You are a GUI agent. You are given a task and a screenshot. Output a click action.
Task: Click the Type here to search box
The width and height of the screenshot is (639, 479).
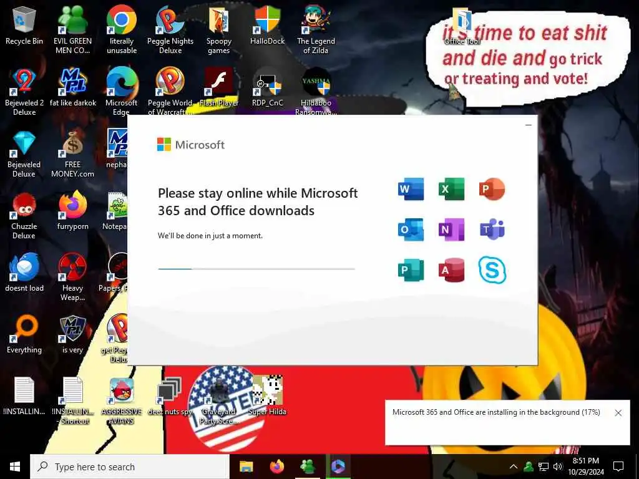(x=130, y=467)
